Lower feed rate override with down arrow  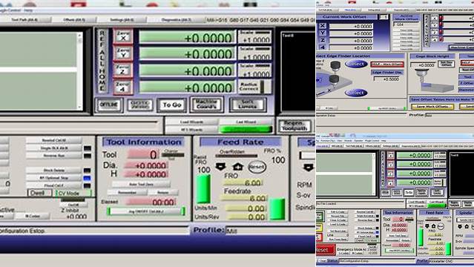click(x=220, y=167)
